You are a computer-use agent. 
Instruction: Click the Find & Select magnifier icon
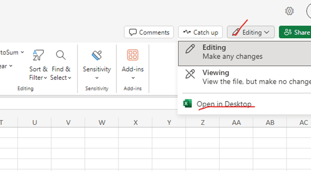click(x=61, y=55)
